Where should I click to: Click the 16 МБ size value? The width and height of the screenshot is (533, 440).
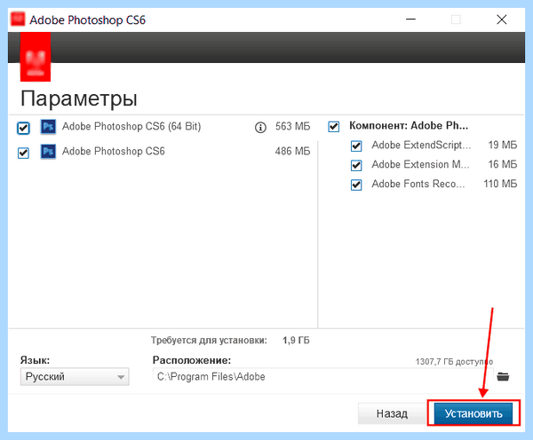(503, 164)
